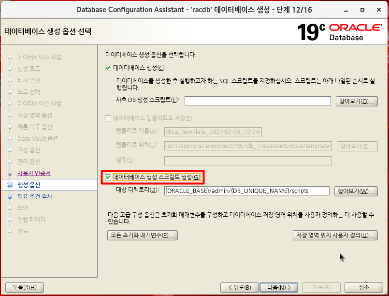
Task: Click the Data Vault 옵션 step in sidebar
Action: (x=38, y=138)
